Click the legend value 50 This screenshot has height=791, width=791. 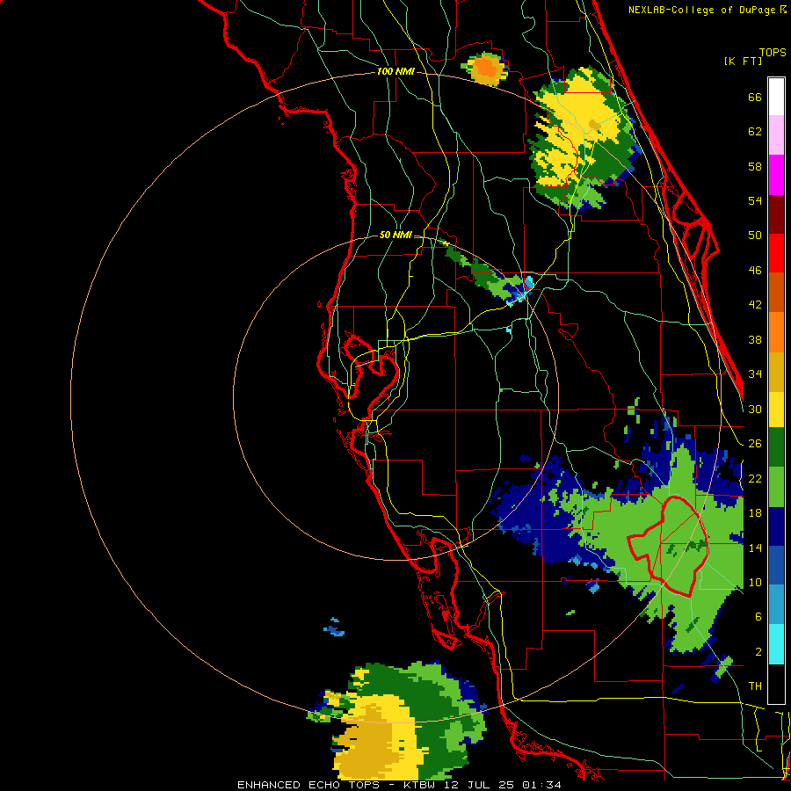point(755,235)
